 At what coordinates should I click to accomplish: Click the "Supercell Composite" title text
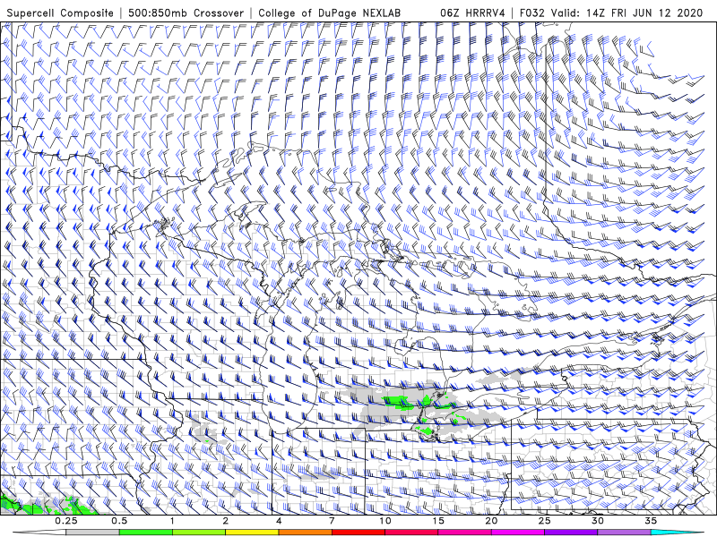click(60, 13)
